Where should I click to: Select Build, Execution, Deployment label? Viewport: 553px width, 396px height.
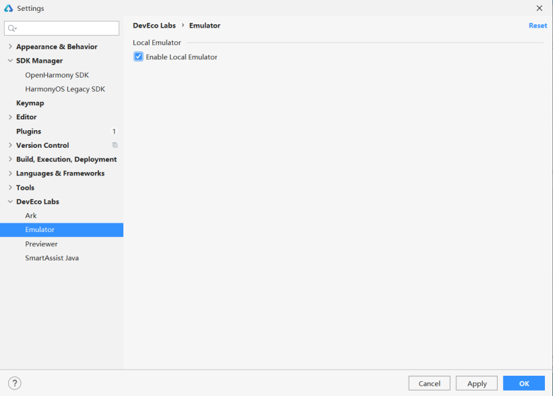pyautogui.click(x=66, y=159)
